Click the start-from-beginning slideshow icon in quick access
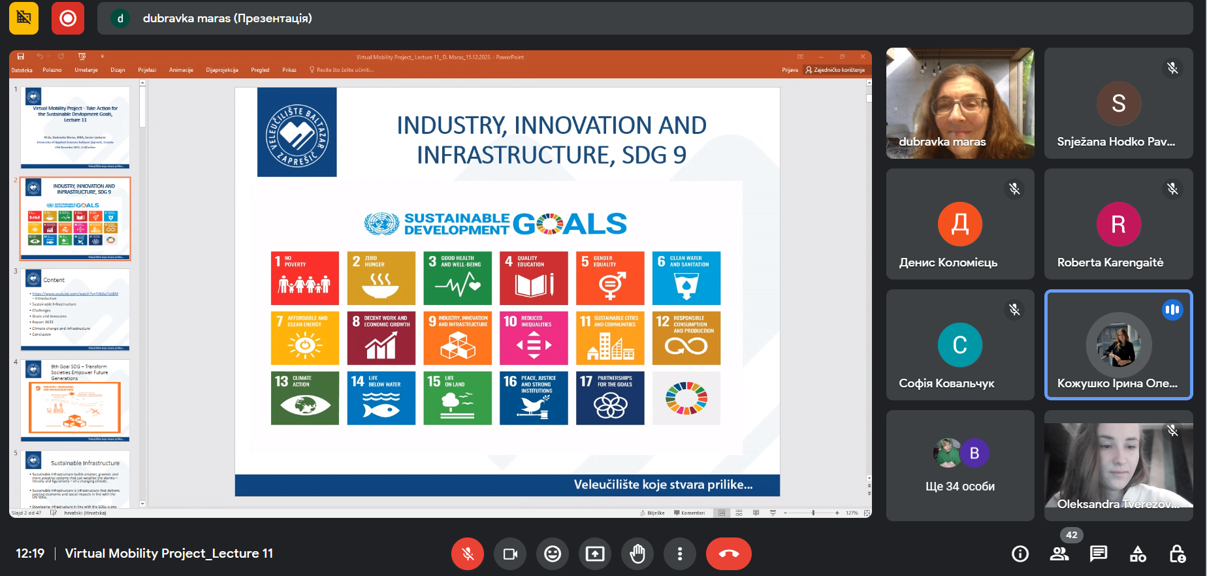The image size is (1207, 576). click(82, 57)
